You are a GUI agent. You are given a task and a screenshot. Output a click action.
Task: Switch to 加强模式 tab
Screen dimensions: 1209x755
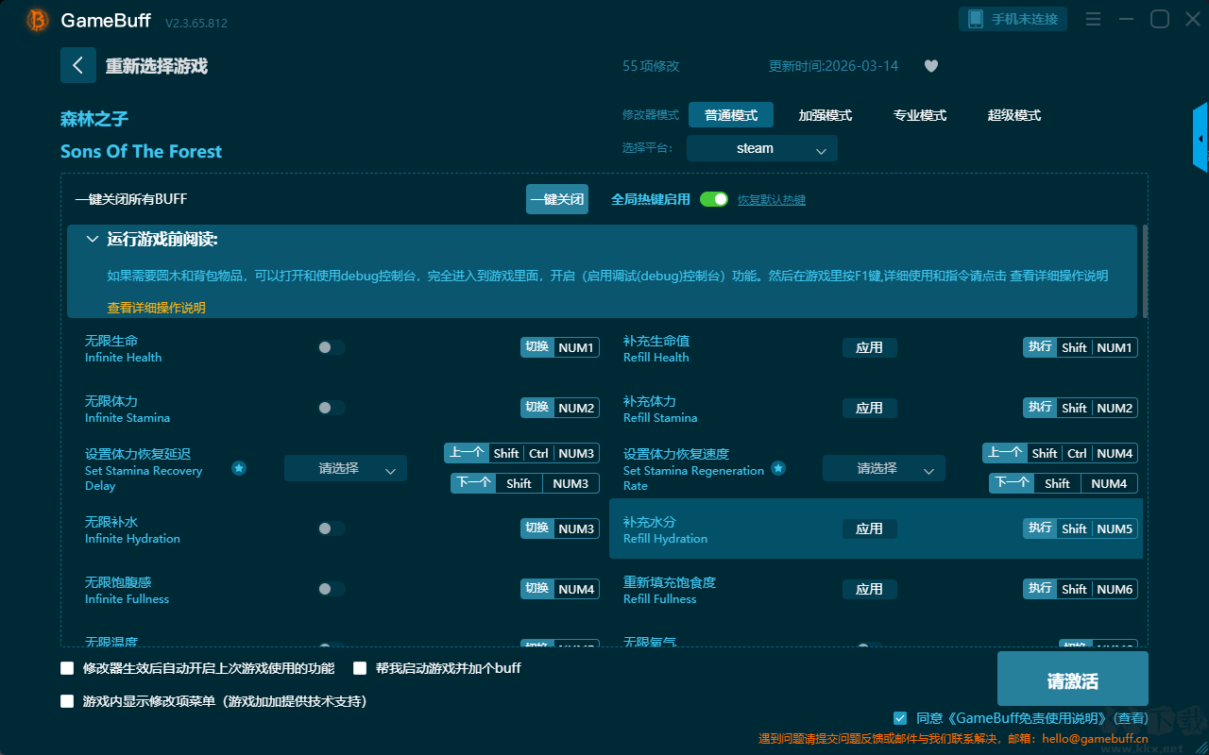pyautogui.click(x=826, y=115)
